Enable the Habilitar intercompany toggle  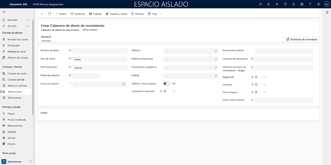pos(167,84)
